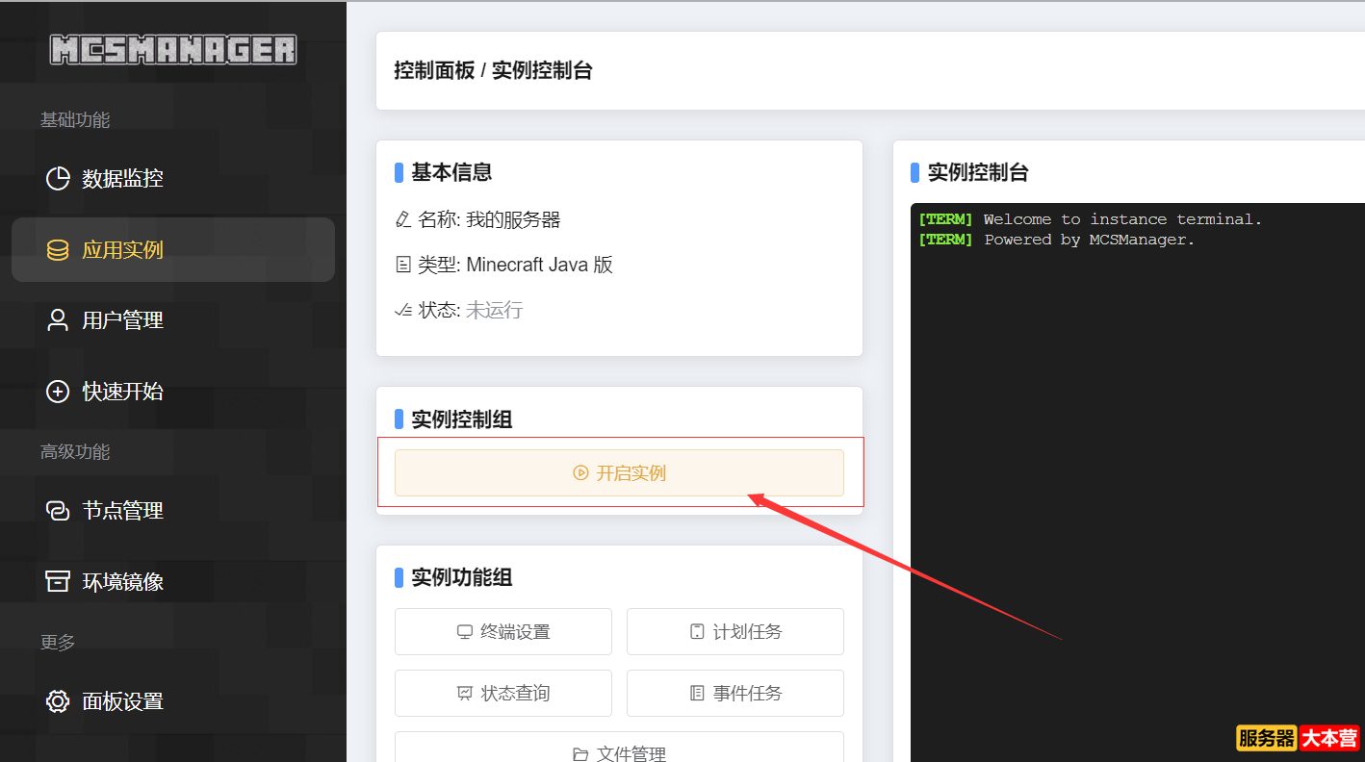Image resolution: width=1365 pixels, height=762 pixels.
Task: Click the 快速开始 plus-circle icon
Action: point(58,391)
